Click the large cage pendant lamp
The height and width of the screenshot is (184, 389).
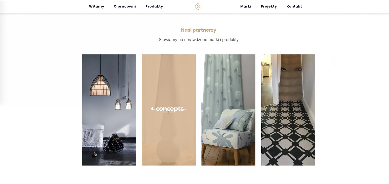[100, 85]
